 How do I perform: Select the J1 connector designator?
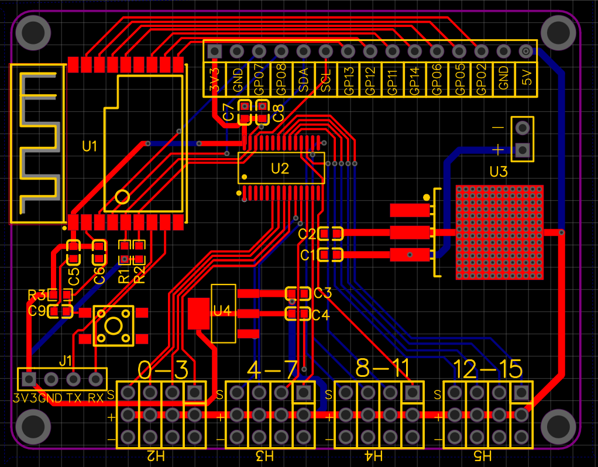[65, 360]
